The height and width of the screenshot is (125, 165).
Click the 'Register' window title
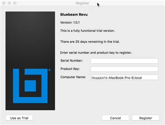click(82, 3)
